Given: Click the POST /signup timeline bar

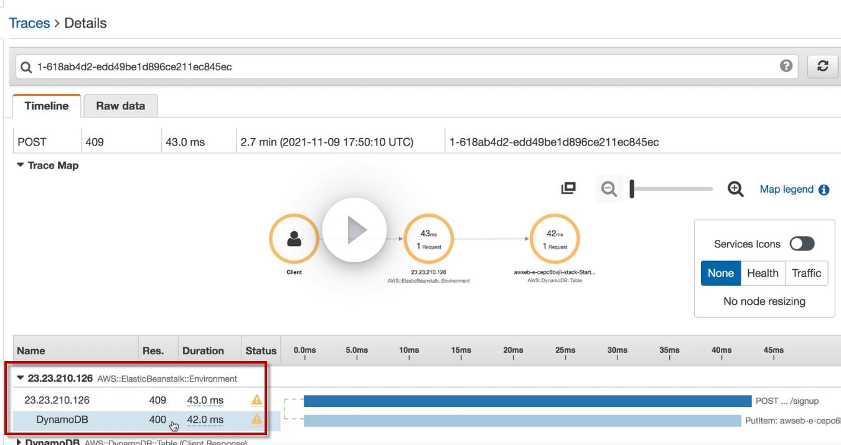Looking at the screenshot, I should (x=527, y=401).
